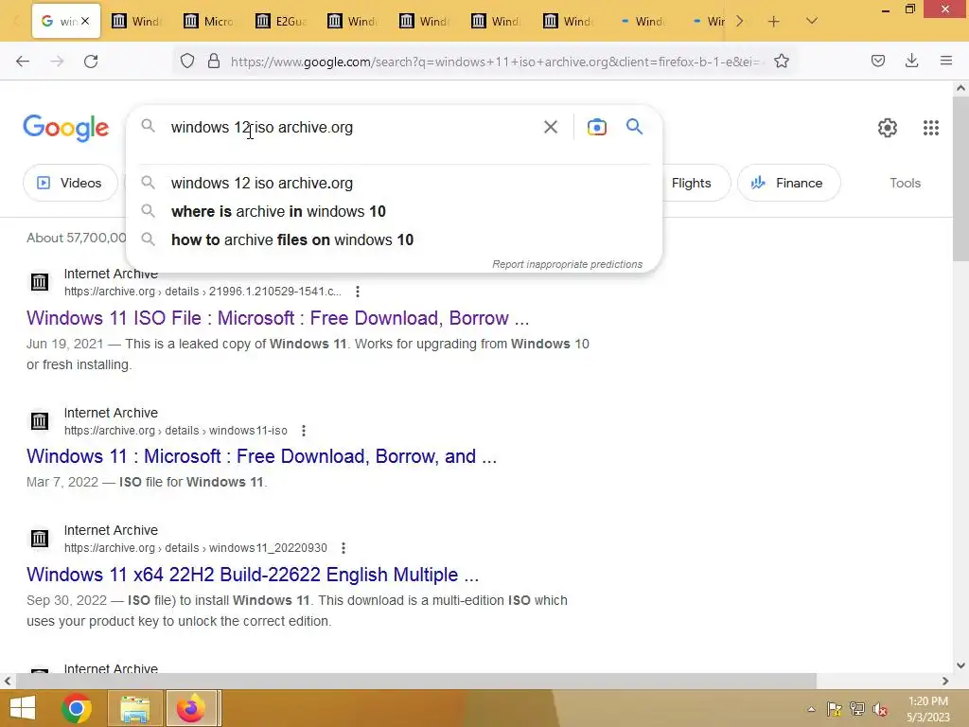Open more options for windows11-iso result
The height and width of the screenshot is (727, 969).
303,431
